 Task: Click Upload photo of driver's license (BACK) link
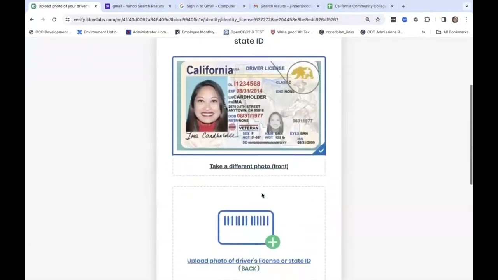pyautogui.click(x=249, y=264)
